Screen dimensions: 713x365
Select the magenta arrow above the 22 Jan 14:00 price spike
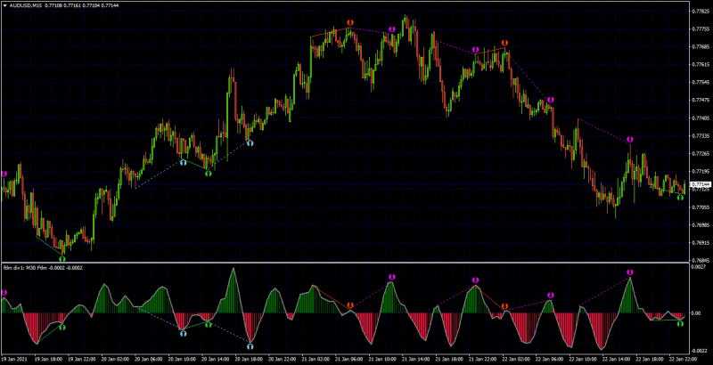click(x=630, y=139)
